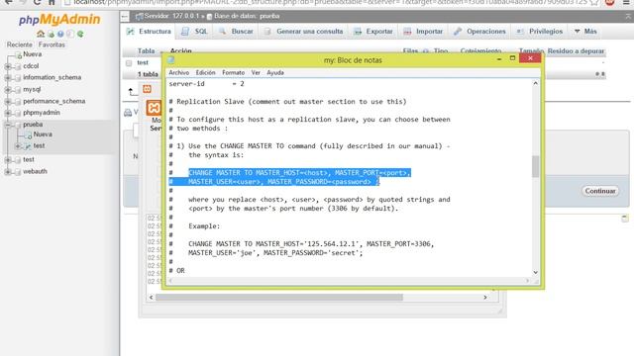Viewport: 634px width, 356px height.
Task: Open the Más dropdown tab
Action: point(585,32)
